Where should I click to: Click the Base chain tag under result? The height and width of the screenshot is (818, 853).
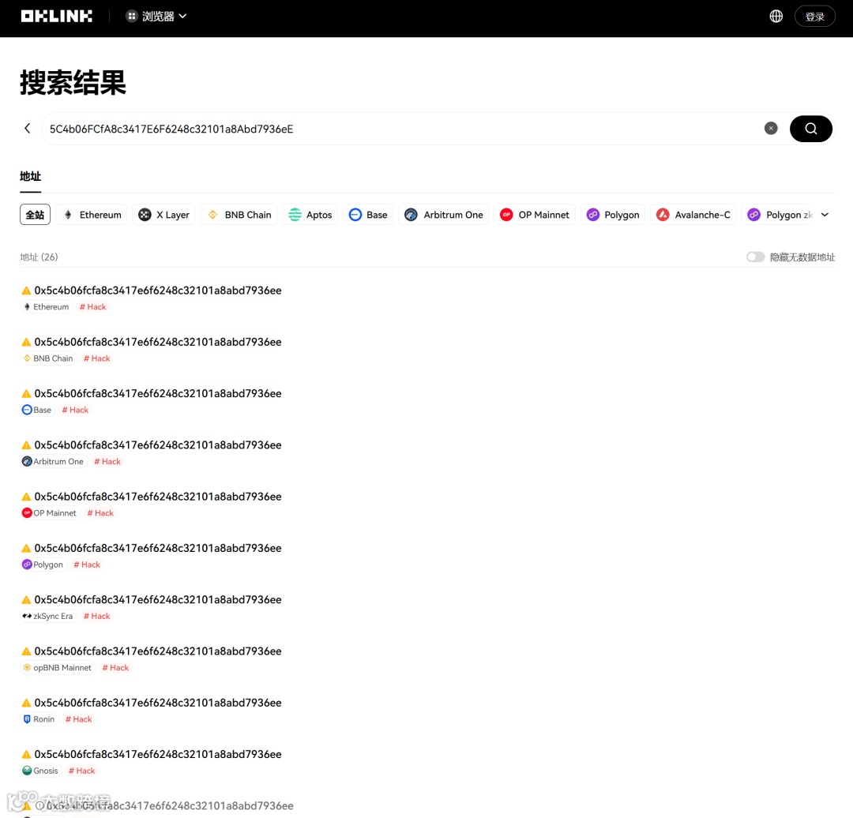[38, 410]
